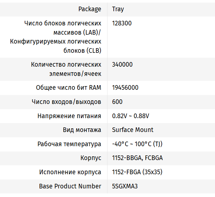This screenshot has height=197, width=215.
Task: Select the 600 inputs/outputs value
Action: point(117,102)
